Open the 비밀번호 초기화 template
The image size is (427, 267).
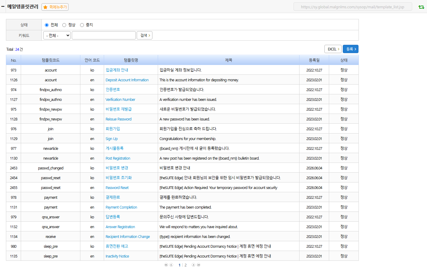click(119, 178)
